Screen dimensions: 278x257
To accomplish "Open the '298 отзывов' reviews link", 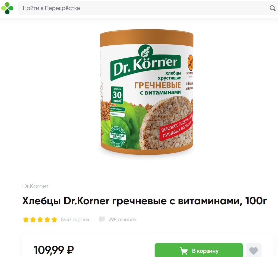I will click(x=122, y=220).
